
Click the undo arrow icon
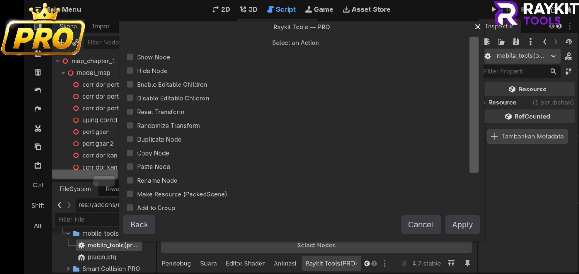(x=38, y=90)
